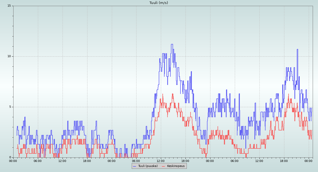Click the rightmost 00:00 x-axis label
318x172 pixels.
(x=309, y=161)
